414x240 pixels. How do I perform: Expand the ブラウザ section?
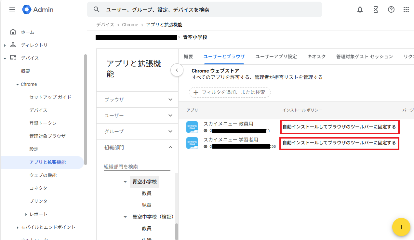pyautogui.click(x=170, y=100)
